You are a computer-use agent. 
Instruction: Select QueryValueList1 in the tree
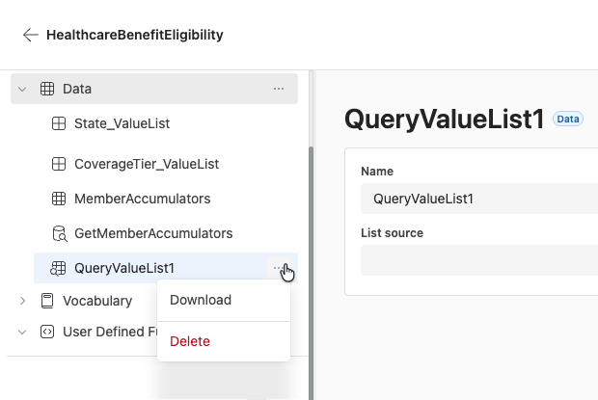coord(124,268)
